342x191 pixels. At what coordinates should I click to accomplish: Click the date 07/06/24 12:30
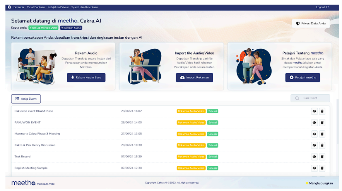point(132,168)
